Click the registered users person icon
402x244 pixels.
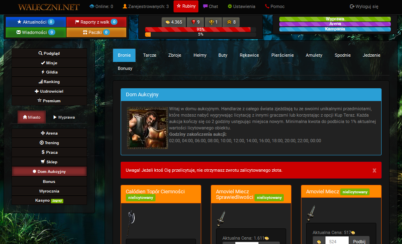[x=125, y=6]
